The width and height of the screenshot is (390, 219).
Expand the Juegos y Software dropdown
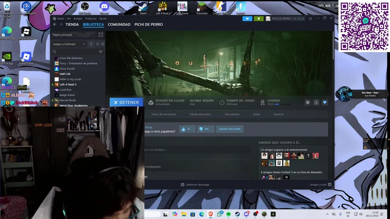tap(69, 44)
